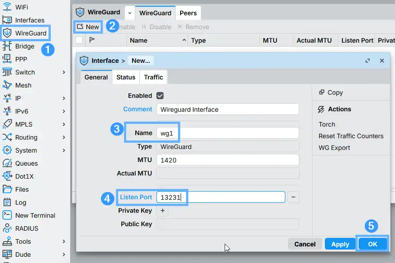Open the RADIUS sidebar icon
Image resolution: width=395 pixels, height=263 pixels.
7,228
